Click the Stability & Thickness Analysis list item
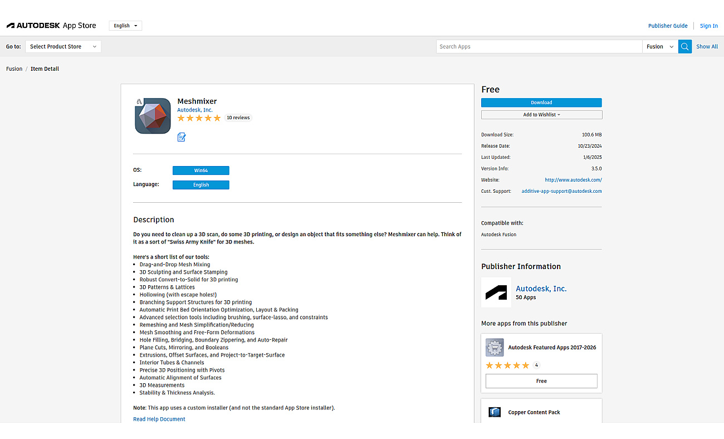Viewport: 724px width, 439px height. tap(177, 393)
